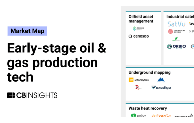Viewport: 194px width, 123px height.
Task: Click the Early-stage oil & gas production tech title
Action: tap(57, 62)
